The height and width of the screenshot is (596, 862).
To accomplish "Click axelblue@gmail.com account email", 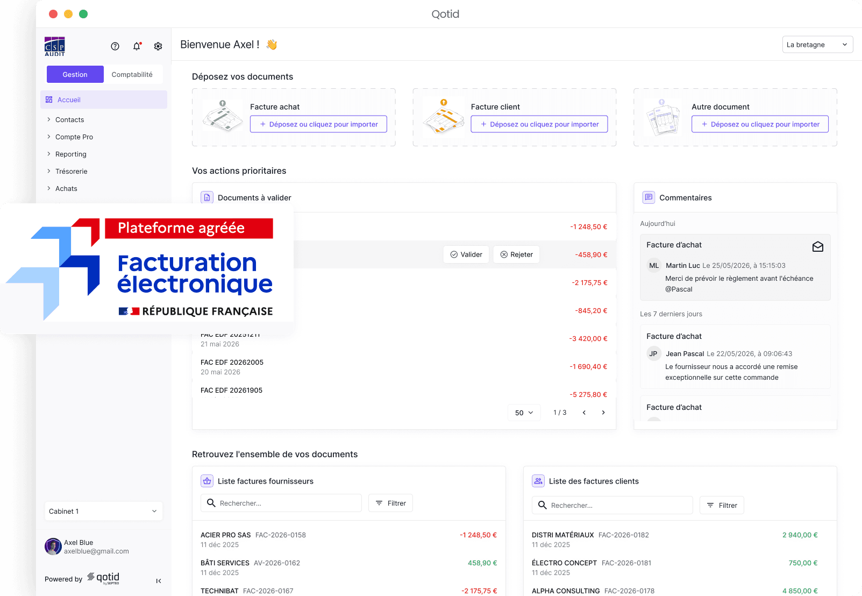I will (96, 551).
